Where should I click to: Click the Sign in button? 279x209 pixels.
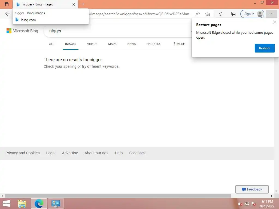(x=252, y=14)
